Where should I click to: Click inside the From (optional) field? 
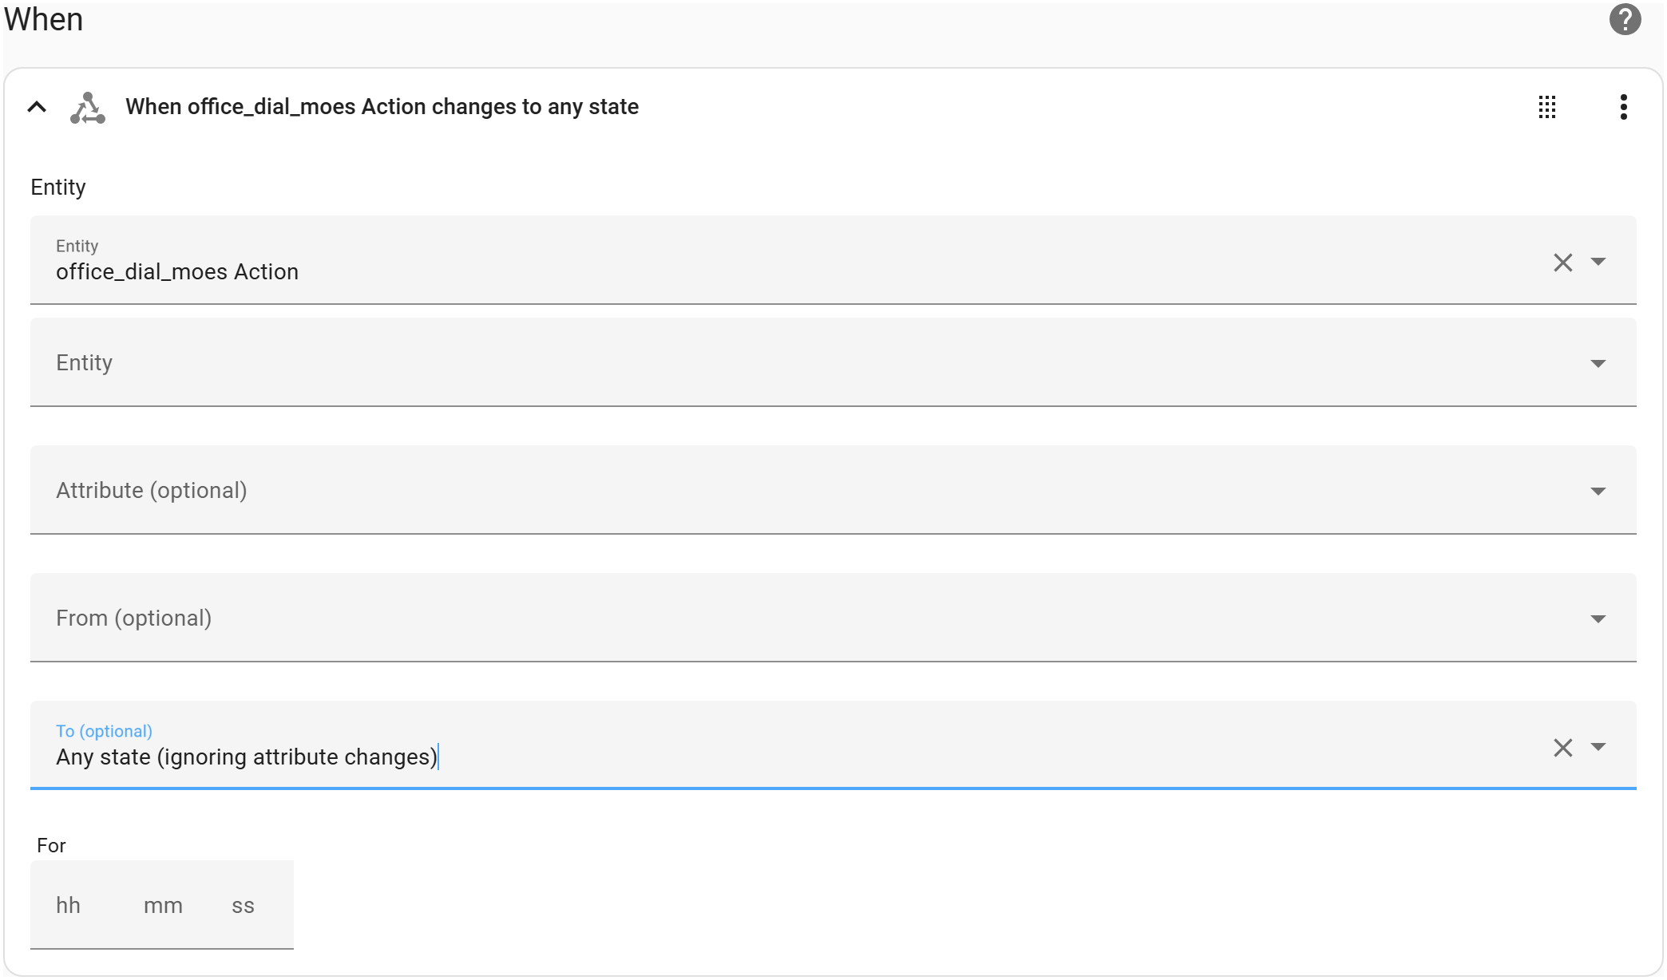(x=719, y=618)
